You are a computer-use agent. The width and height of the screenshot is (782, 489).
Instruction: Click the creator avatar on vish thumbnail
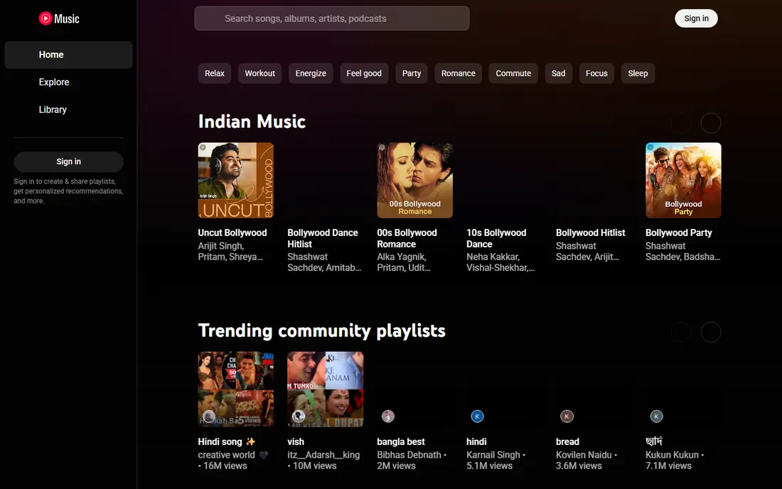[x=299, y=417]
